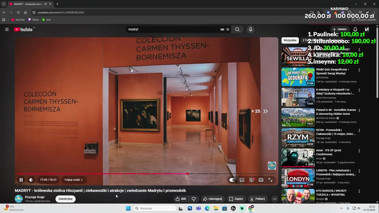Open File Explorer from taskbar
Screen dimensions: 379x213
(x=216, y=208)
